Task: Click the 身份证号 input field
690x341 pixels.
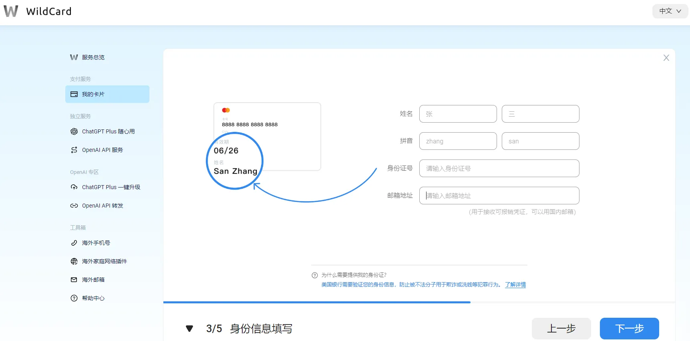Action: (x=499, y=168)
